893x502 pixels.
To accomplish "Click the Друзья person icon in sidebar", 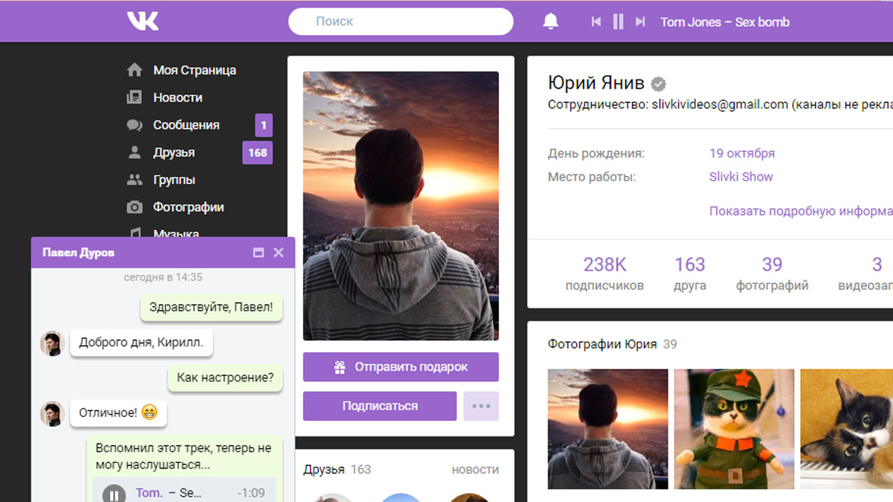I will tap(133, 152).
